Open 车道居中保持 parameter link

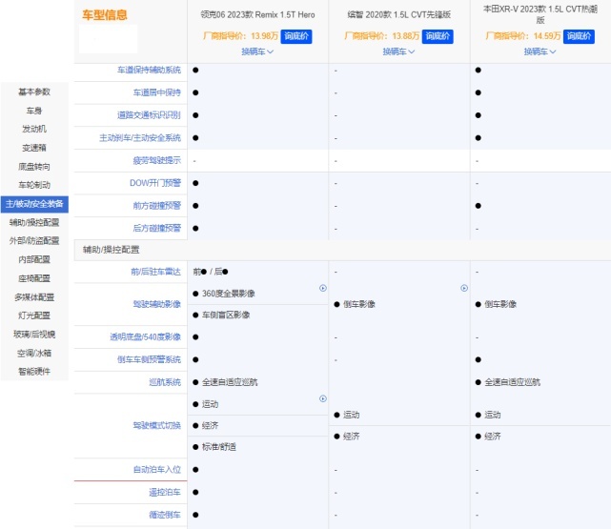(x=157, y=92)
